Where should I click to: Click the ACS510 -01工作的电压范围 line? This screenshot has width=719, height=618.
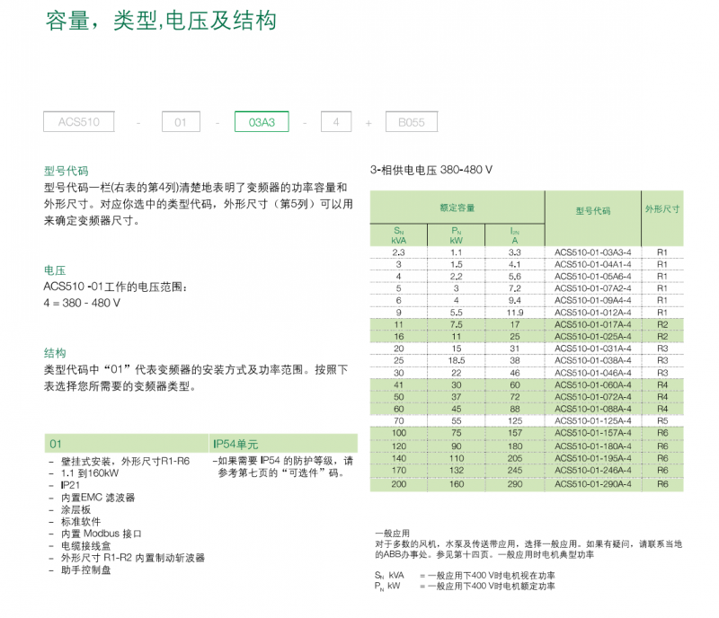116,287
